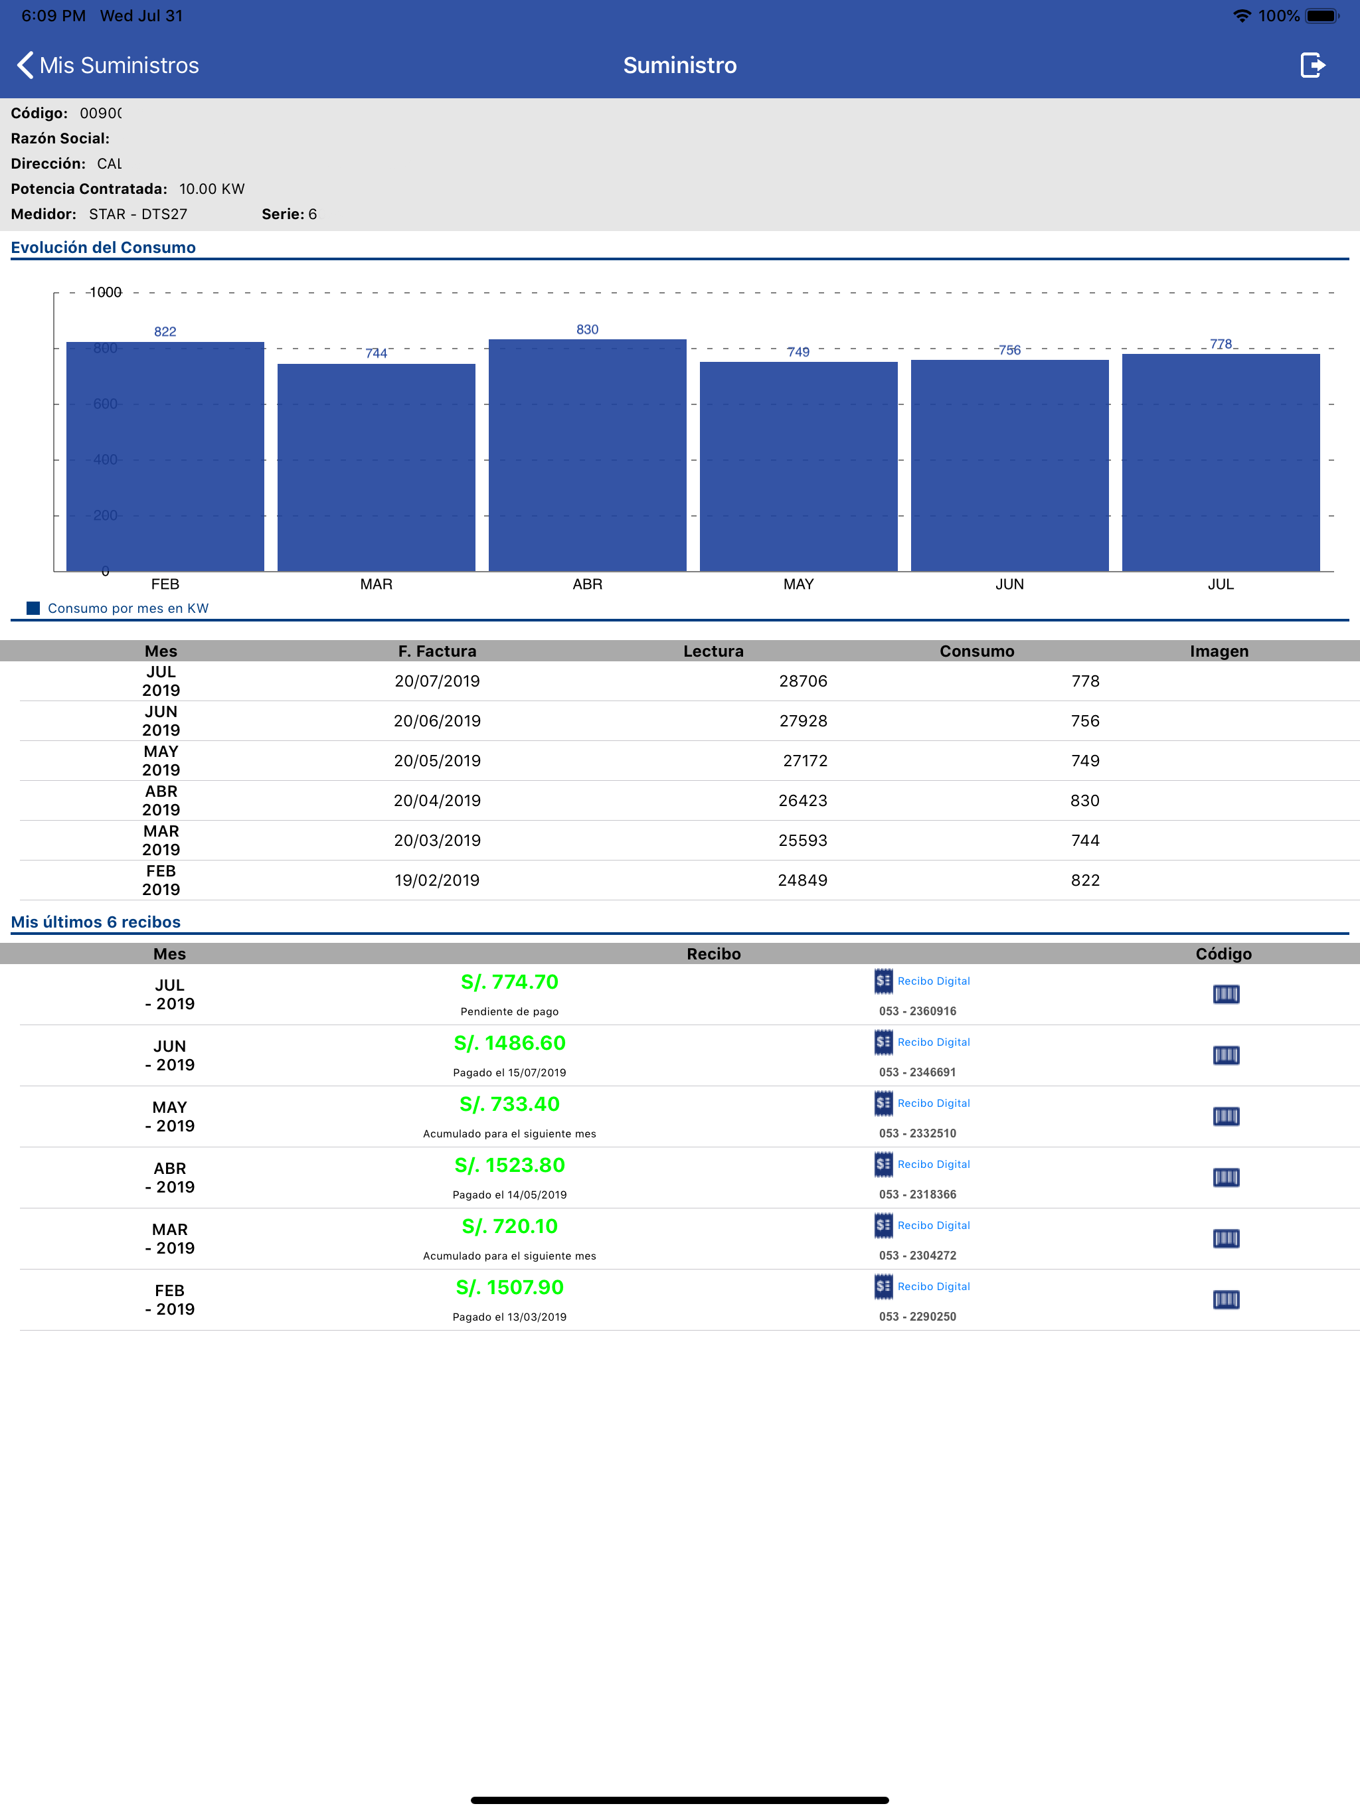Open Recibo Digital link for ABR 2019

click(934, 1165)
